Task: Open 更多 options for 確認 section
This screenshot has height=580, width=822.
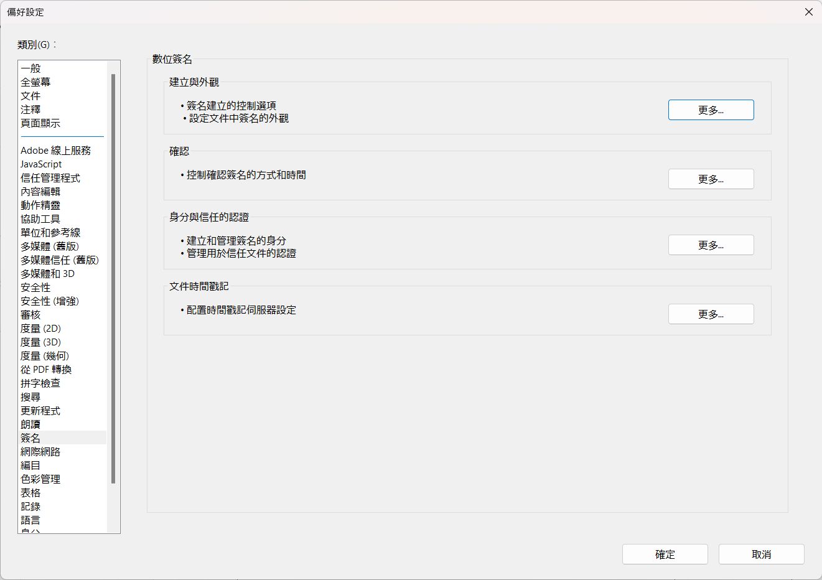Action: [x=711, y=179]
